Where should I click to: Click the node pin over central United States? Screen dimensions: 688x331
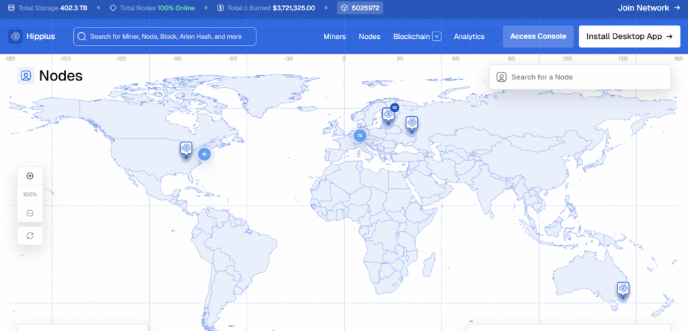[186, 148]
